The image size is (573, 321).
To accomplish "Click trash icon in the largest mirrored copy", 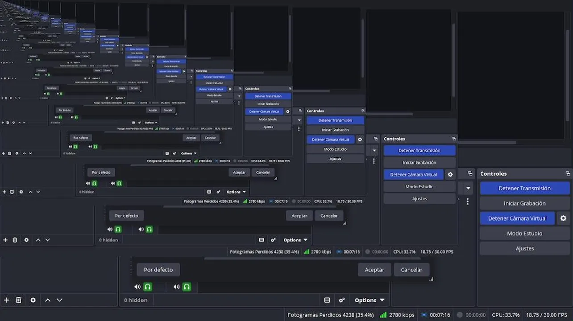I will click(x=15, y=240).
